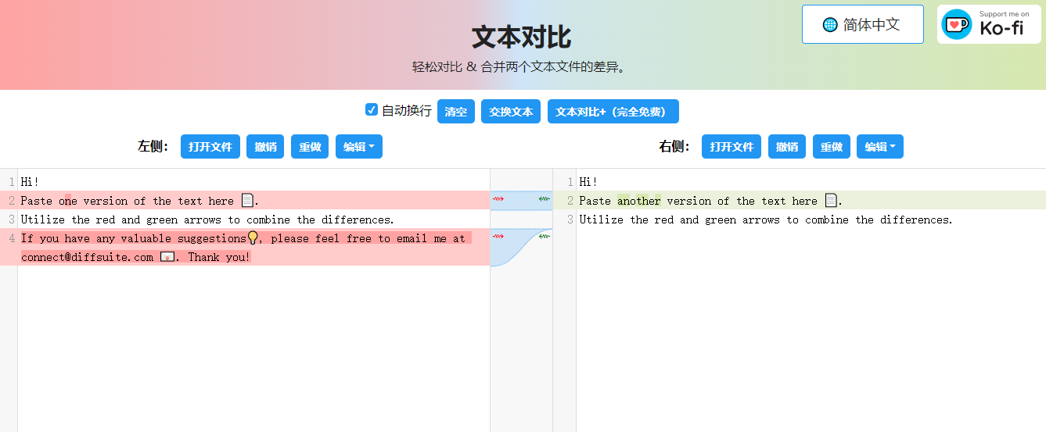Click the green merge arrow on line 2
The width and height of the screenshot is (1046, 432).
pos(545,200)
